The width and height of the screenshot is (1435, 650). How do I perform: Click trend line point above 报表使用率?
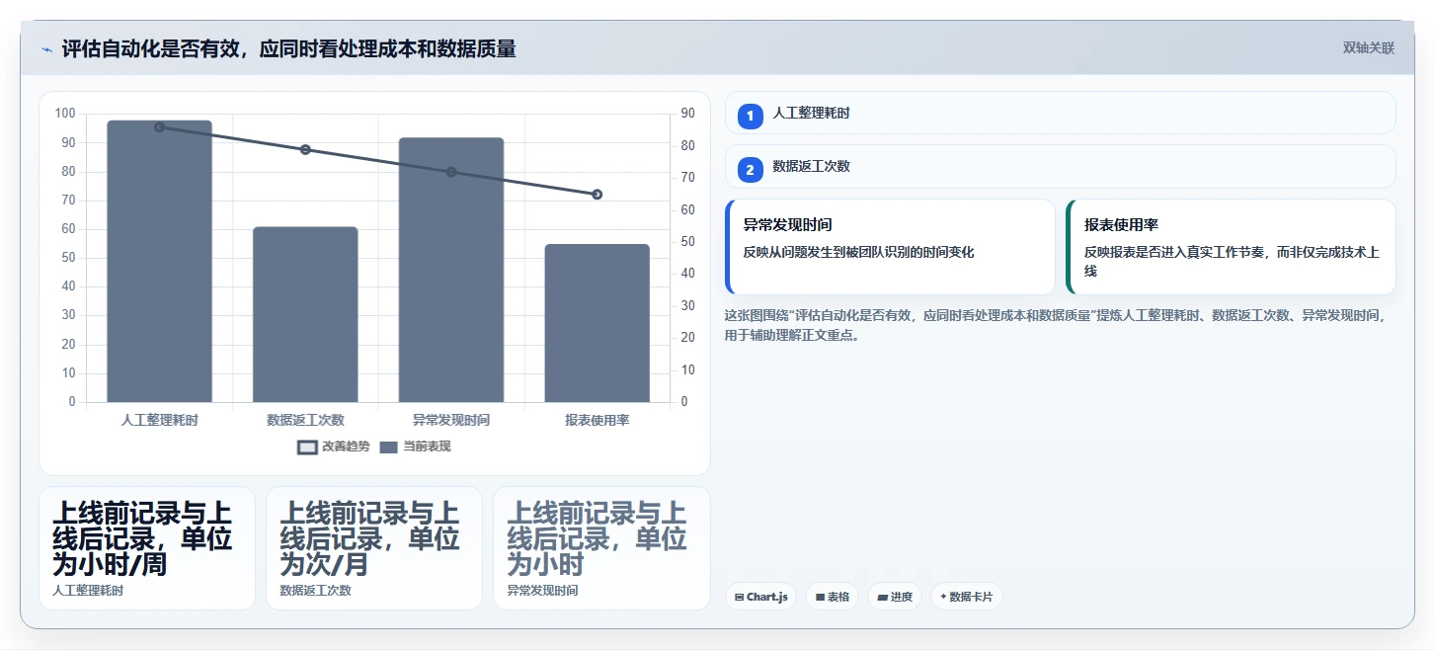[598, 195]
